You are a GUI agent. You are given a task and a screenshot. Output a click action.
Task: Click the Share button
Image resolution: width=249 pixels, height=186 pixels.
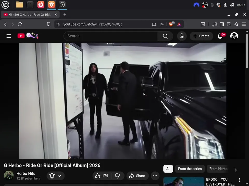pyautogui.click(x=137, y=176)
